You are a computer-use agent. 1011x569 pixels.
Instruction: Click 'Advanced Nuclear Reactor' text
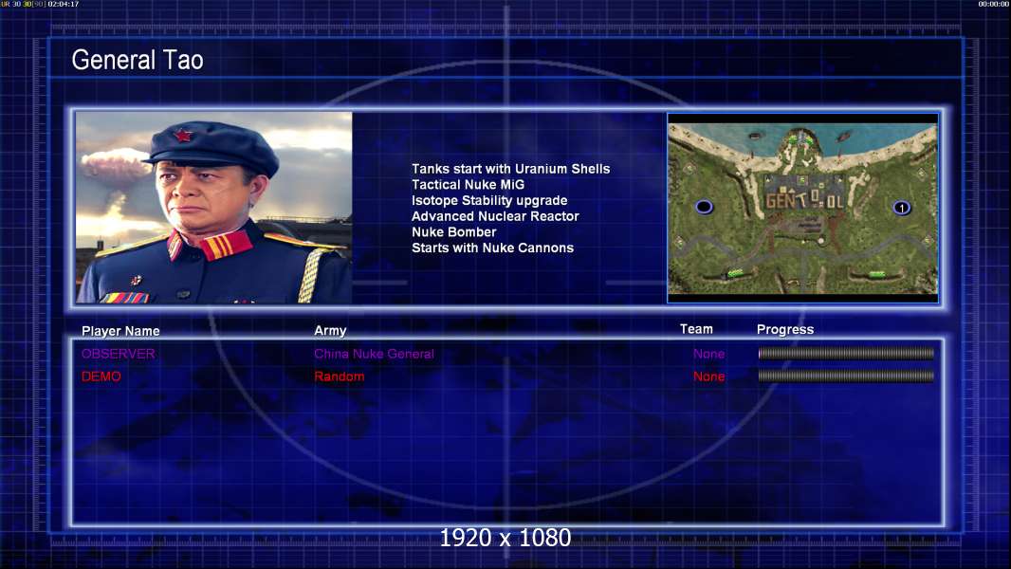pyautogui.click(x=495, y=216)
